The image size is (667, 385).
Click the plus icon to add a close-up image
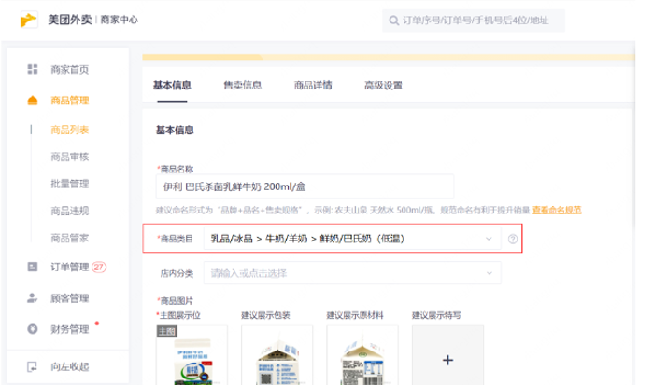pos(447,360)
